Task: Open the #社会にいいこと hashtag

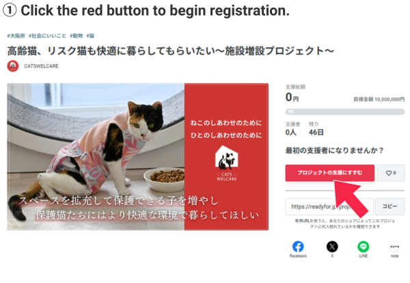Action: click(x=47, y=36)
